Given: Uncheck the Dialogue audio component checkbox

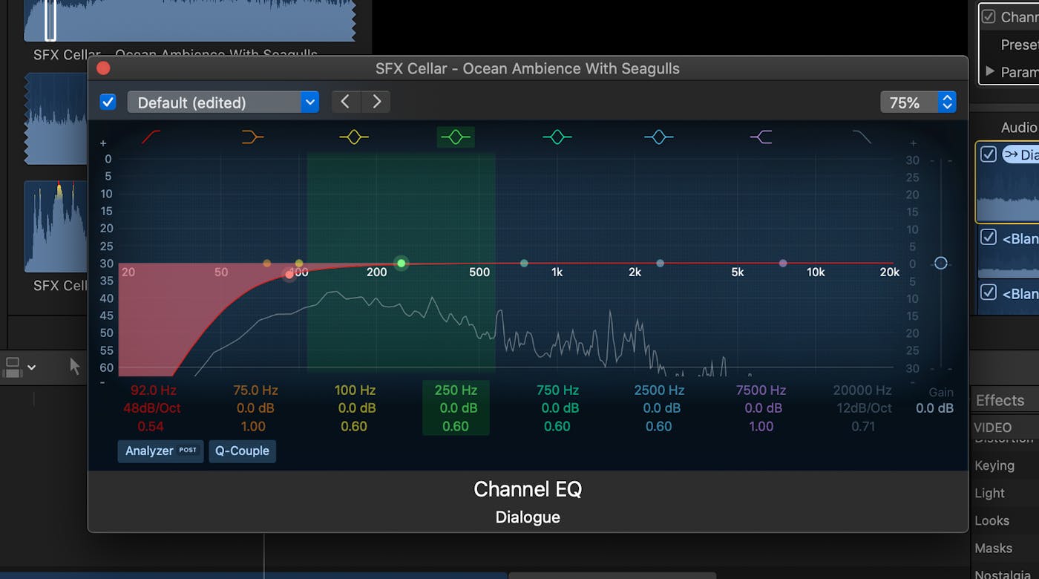Looking at the screenshot, I should [x=989, y=154].
